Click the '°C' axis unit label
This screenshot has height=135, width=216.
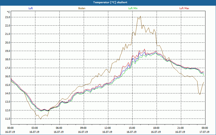tap(9, 12)
